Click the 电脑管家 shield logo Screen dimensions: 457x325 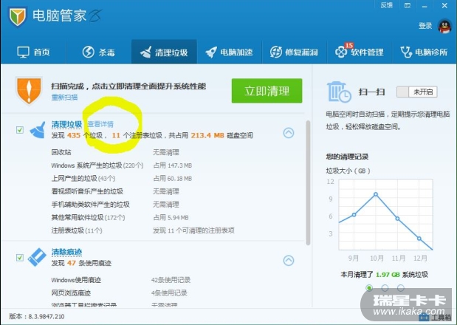coord(18,16)
